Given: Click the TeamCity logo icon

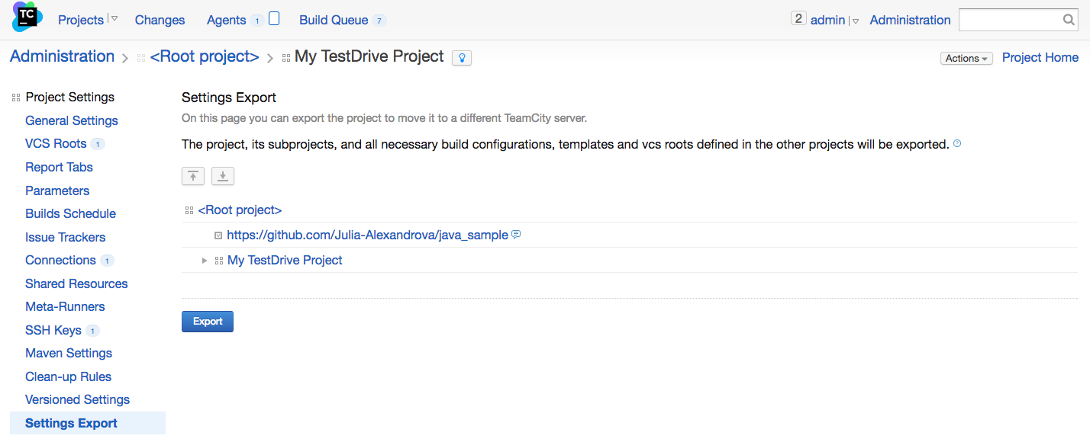Looking at the screenshot, I should (x=27, y=17).
